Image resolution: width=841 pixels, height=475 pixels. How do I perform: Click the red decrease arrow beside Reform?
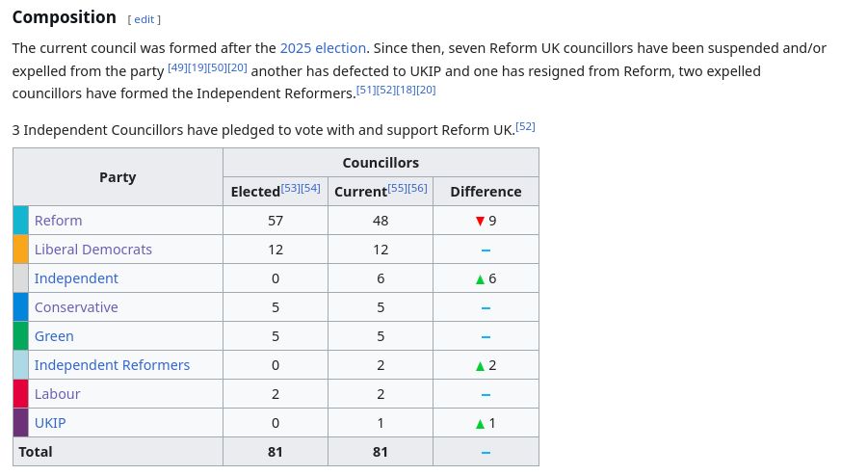tap(480, 221)
